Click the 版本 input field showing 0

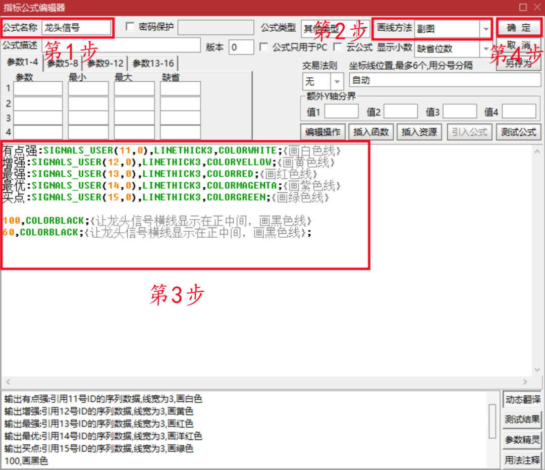click(241, 47)
